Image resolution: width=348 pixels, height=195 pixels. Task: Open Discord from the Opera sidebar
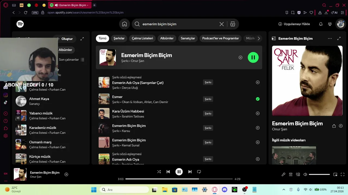[x=5, y=87]
